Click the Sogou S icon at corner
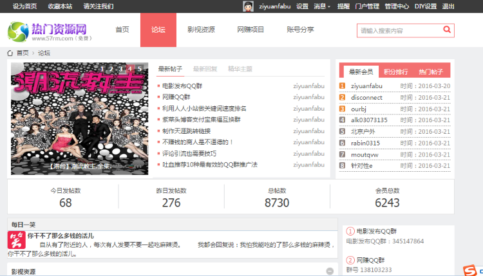The width and height of the screenshot is (483, 276). 470,270
